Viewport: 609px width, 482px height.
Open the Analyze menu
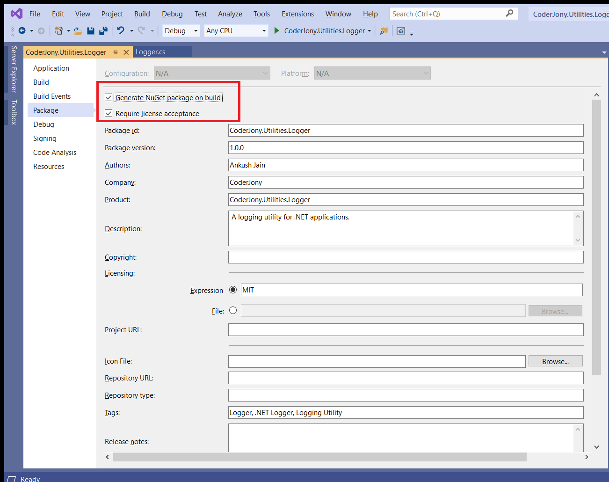pyautogui.click(x=230, y=14)
